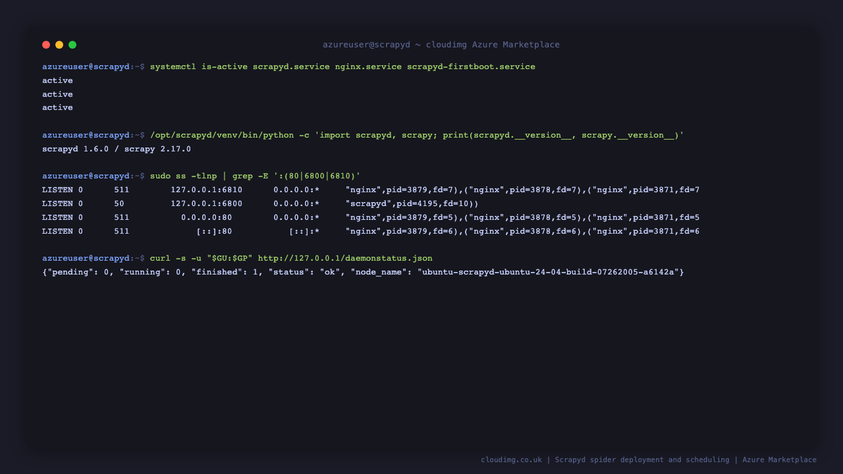Click the 127.0.0.1:6810 listen address
843x474 pixels.
206,190
